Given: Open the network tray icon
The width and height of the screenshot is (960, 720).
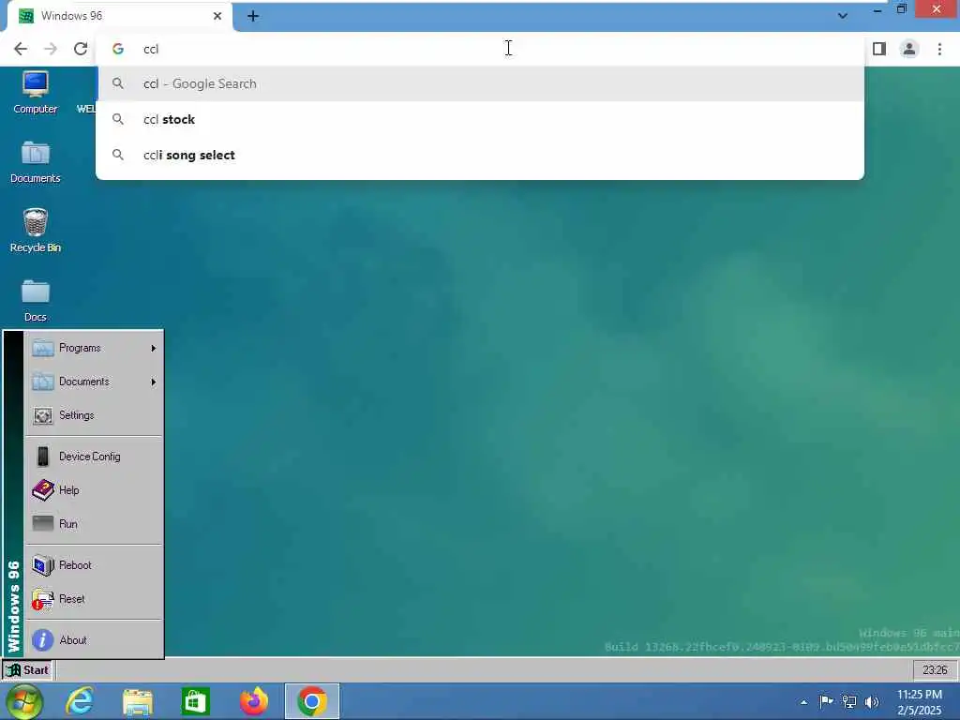Looking at the screenshot, I should [x=849, y=701].
